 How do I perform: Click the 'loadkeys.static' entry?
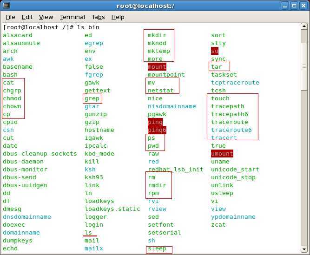pos(112,209)
